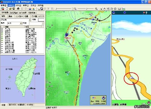Switch to the 地圖 bottom tab
This screenshot has width=151, height=109.
click(x=4, y=105)
